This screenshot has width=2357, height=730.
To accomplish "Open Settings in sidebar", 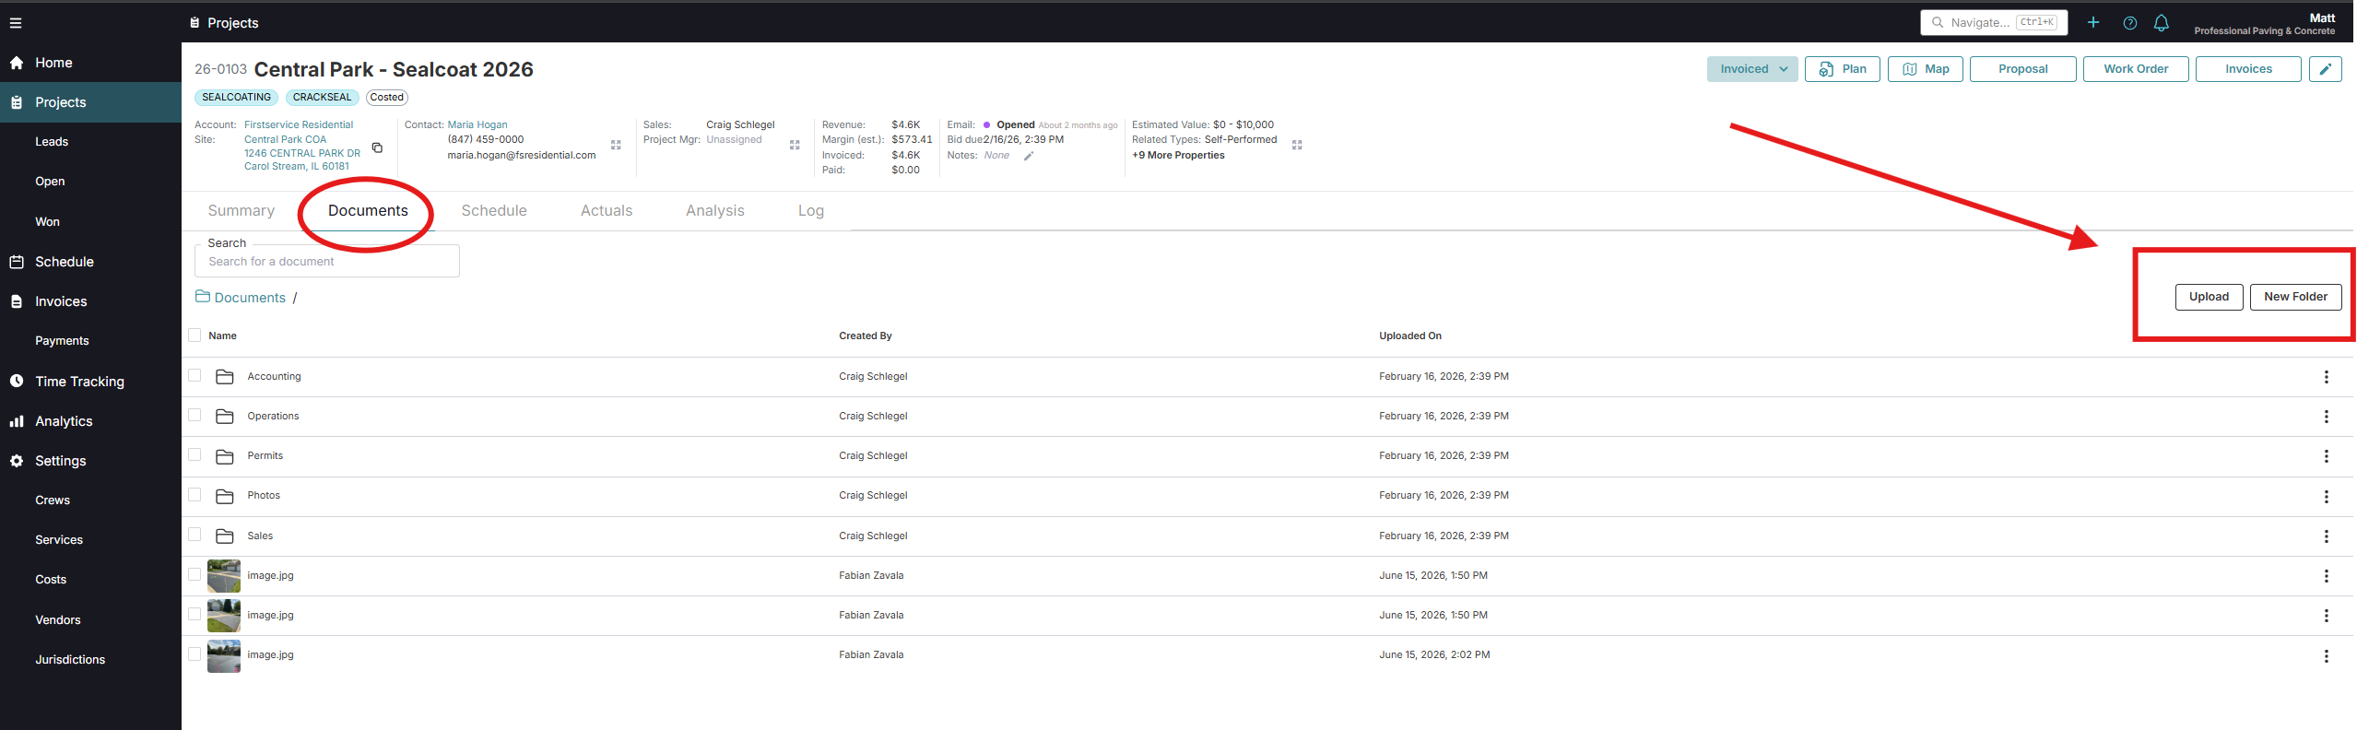I will pyautogui.click(x=61, y=461).
